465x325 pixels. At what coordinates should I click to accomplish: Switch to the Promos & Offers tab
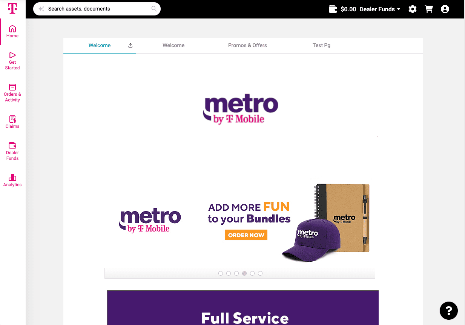click(x=247, y=45)
